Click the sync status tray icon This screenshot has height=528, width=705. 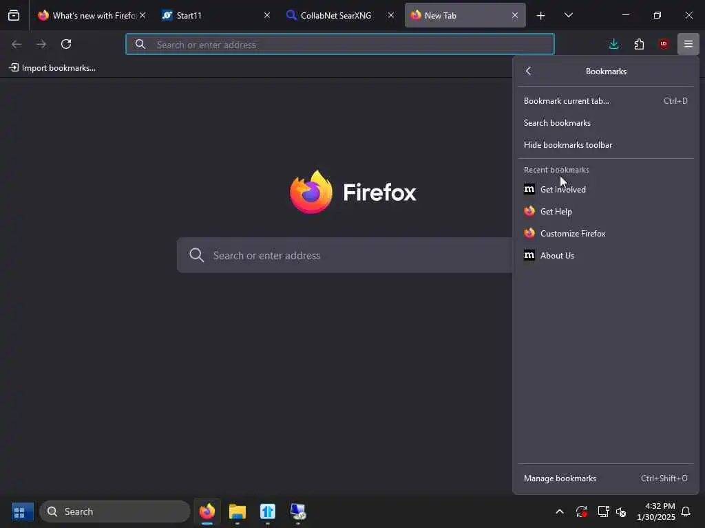[x=581, y=511]
